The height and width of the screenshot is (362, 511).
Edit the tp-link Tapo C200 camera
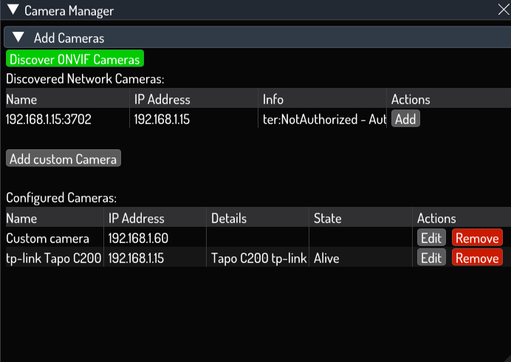[x=431, y=258]
